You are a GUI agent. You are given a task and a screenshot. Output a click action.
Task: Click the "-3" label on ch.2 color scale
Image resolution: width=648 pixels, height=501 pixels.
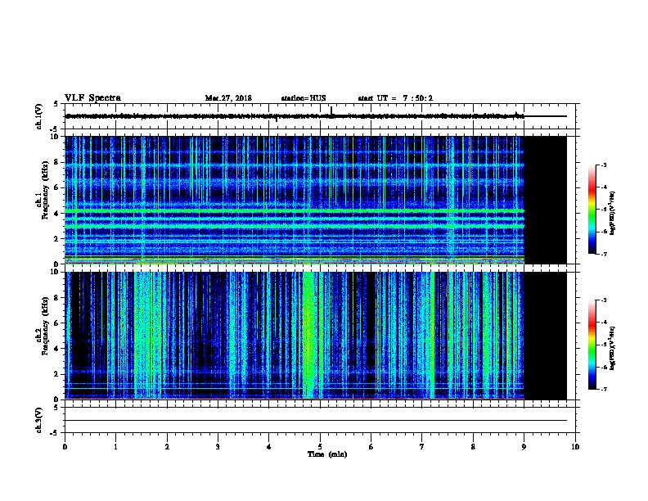[603, 300]
